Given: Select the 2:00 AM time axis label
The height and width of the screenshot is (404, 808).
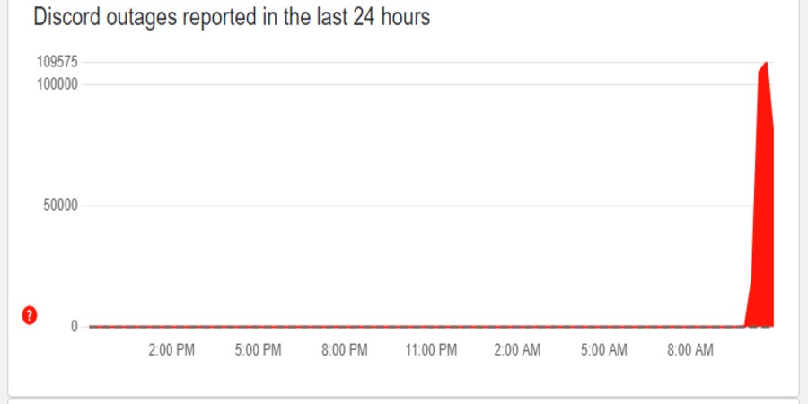Looking at the screenshot, I should [517, 350].
